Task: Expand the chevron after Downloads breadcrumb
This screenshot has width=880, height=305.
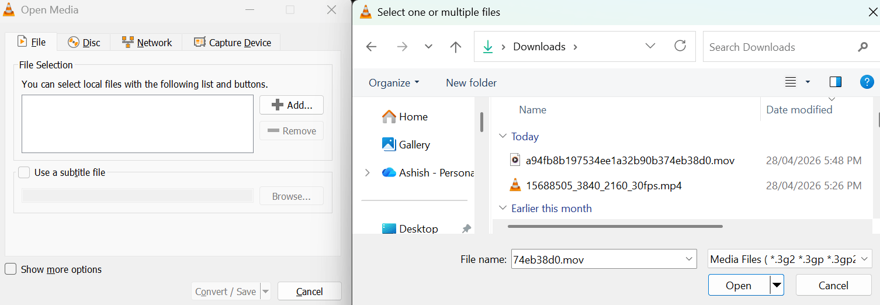Action: 576,47
